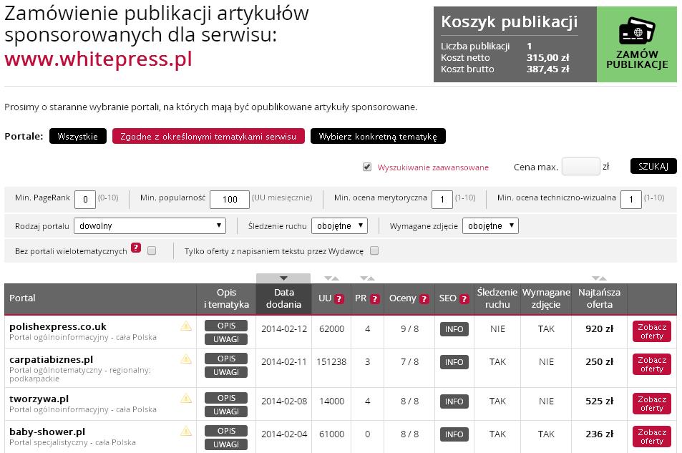Viewport: 682px width, 453px height.
Task: Click the Najtańsza oferta column header
Action: pyautogui.click(x=600, y=298)
